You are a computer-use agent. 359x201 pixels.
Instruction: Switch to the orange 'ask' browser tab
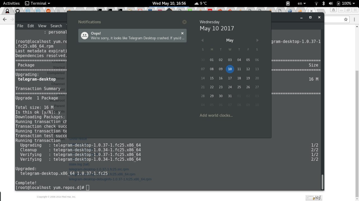pyautogui.click(x=48, y=11)
